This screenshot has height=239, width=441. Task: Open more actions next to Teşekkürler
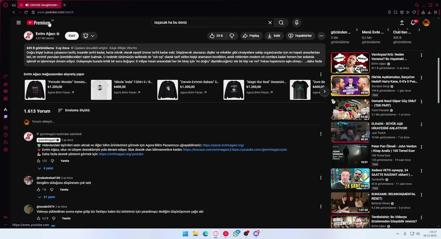[321, 36]
